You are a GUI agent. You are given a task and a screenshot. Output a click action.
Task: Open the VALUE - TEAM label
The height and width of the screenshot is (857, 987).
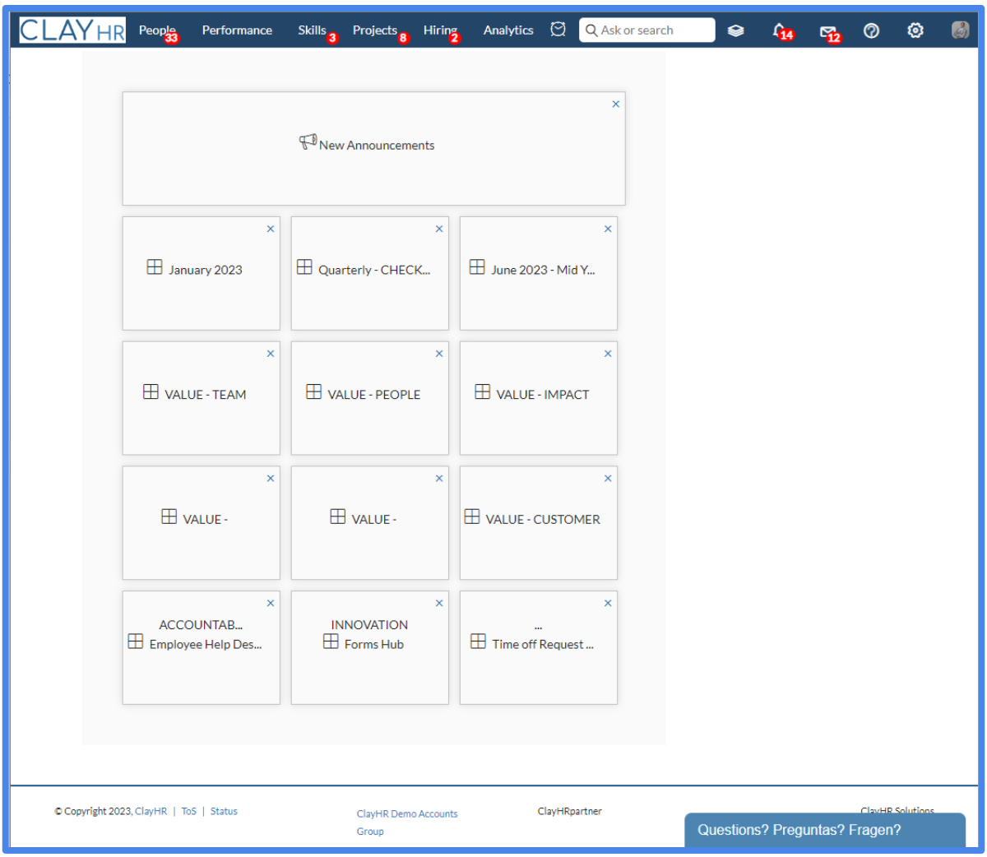click(206, 395)
